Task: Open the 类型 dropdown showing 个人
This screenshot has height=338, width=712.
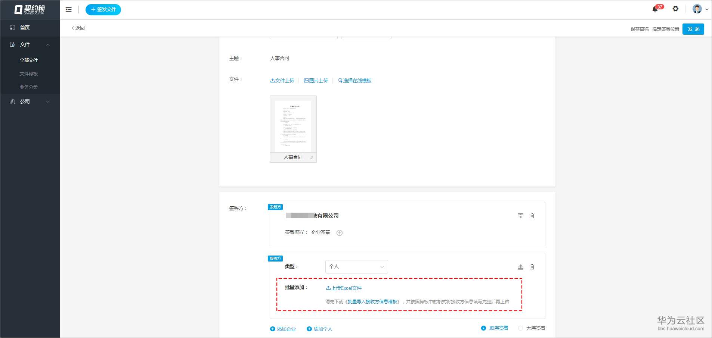Action: (x=357, y=267)
